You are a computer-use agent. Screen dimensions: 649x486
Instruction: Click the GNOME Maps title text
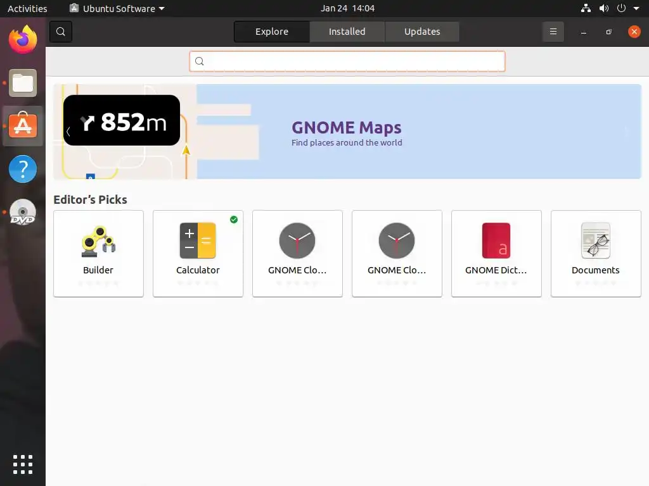(347, 128)
